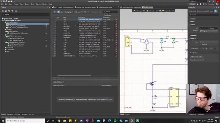Click the place text icon in active bar
The width and height of the screenshot is (220, 123).
(x=169, y=11)
